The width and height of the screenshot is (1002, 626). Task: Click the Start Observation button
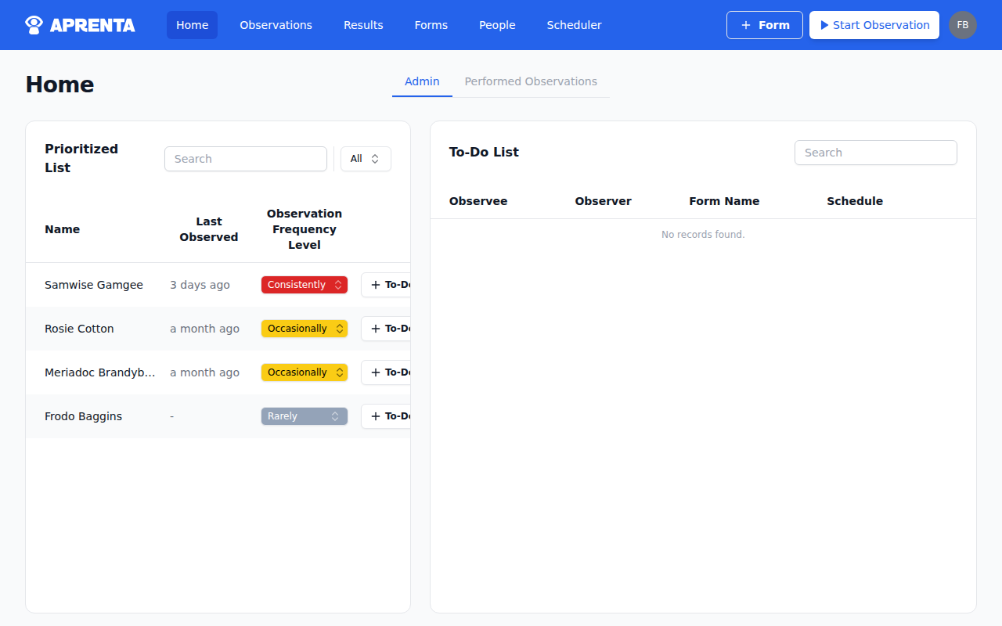[874, 24]
